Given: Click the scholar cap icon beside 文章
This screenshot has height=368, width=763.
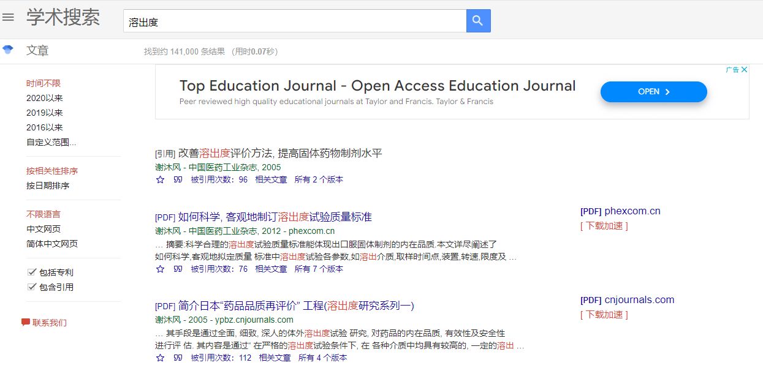Looking at the screenshot, I should coord(8,50).
